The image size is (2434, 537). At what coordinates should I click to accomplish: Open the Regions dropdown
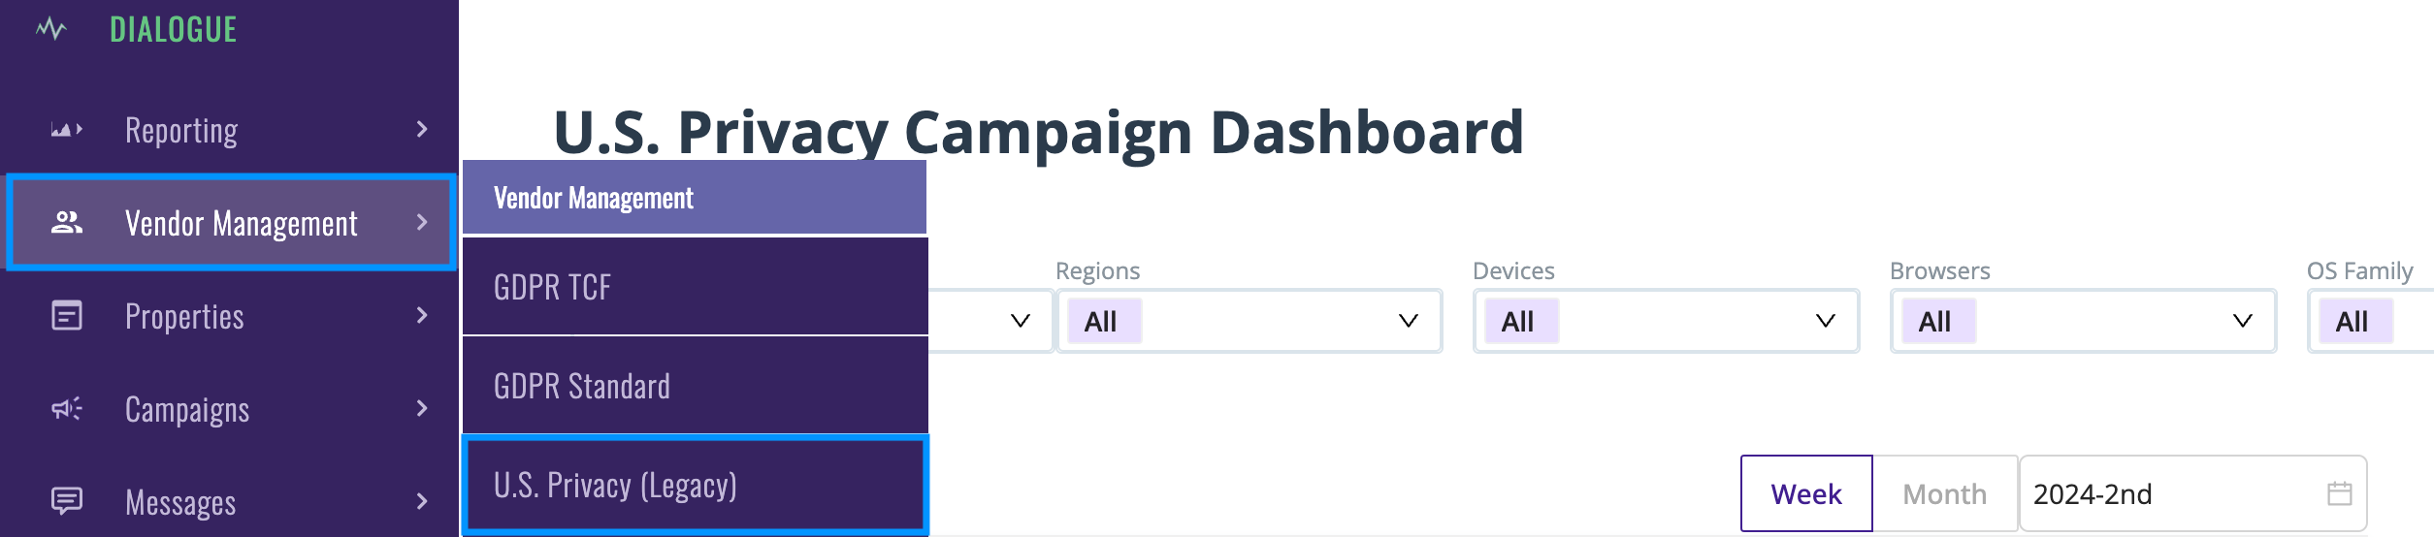[1249, 321]
